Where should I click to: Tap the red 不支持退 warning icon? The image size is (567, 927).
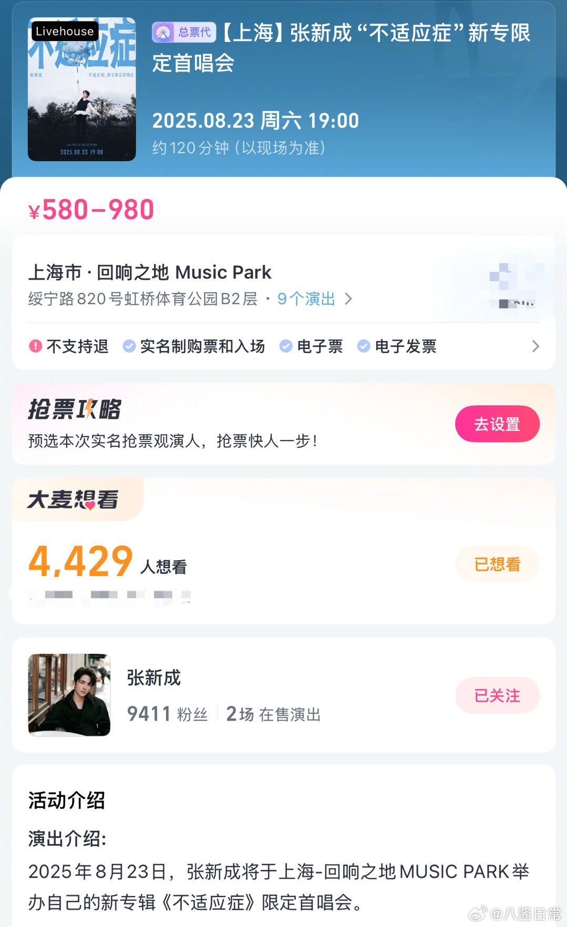pos(35,346)
